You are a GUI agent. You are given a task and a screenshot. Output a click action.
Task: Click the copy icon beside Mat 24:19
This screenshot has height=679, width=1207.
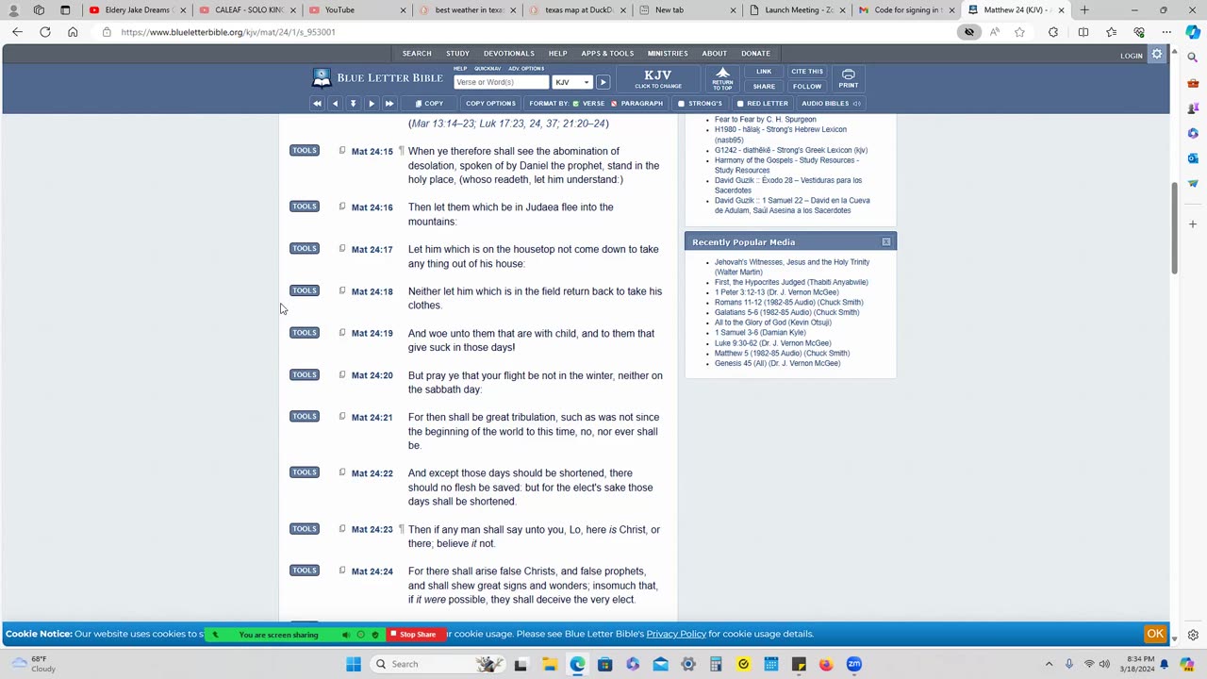(x=342, y=332)
